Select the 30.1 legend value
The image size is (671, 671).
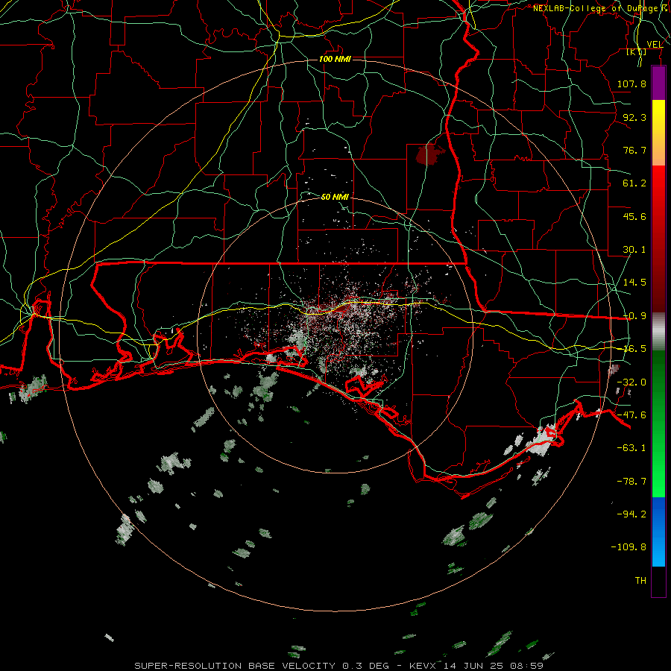point(634,250)
